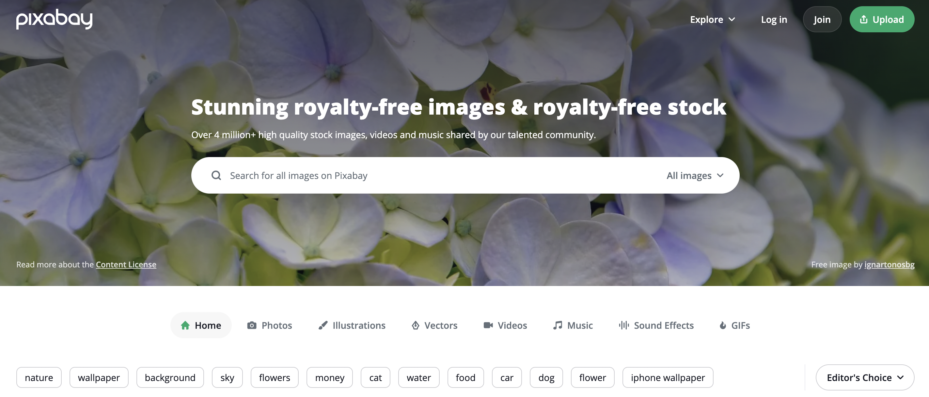Click the Join button

click(x=822, y=20)
